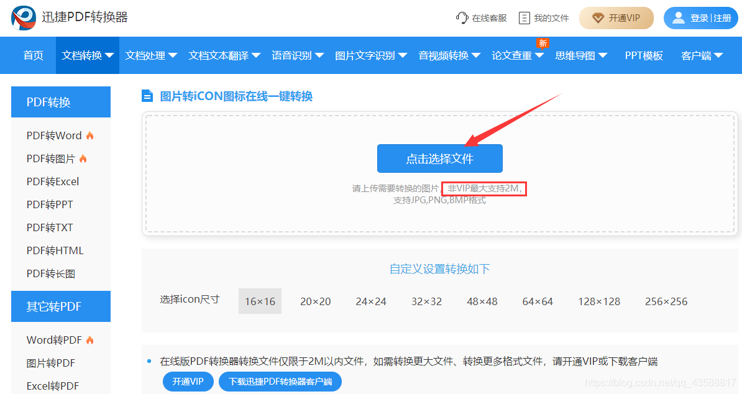
Task: Pick the 48×48 icon size
Action: coord(482,301)
